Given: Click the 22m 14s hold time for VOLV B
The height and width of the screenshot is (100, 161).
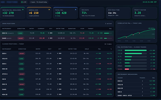Looking at the screenshot, I should 86,59.
